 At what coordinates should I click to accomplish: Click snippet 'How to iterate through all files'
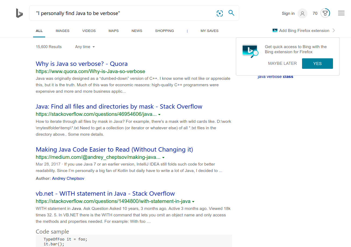[x=133, y=128]
